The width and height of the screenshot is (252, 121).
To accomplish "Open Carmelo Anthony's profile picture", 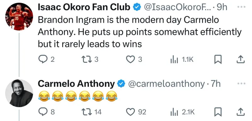I will [x=19, y=93].
